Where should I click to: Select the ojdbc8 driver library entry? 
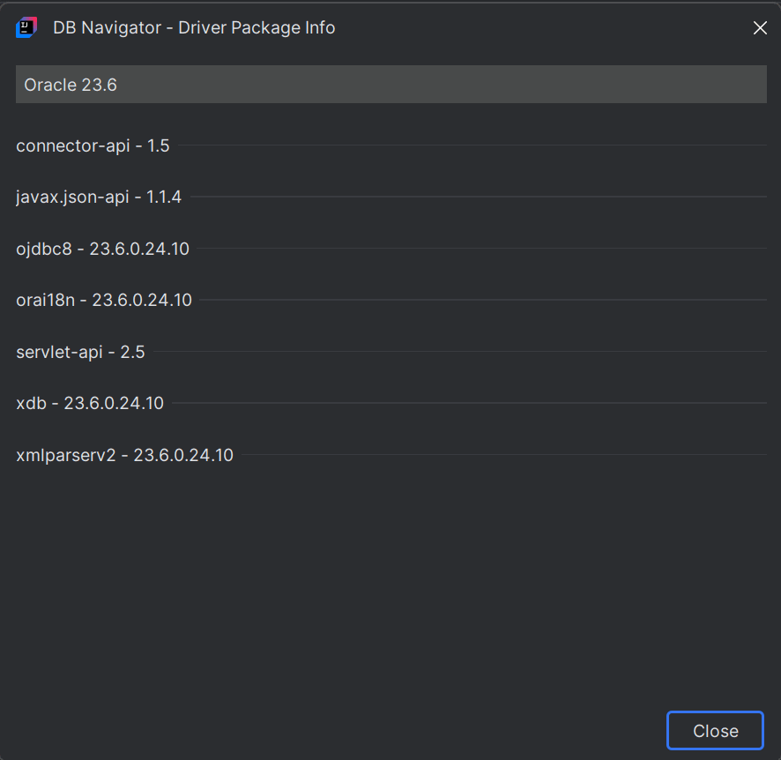coord(102,249)
